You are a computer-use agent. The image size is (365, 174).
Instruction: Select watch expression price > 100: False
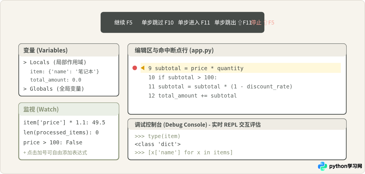[53, 143]
